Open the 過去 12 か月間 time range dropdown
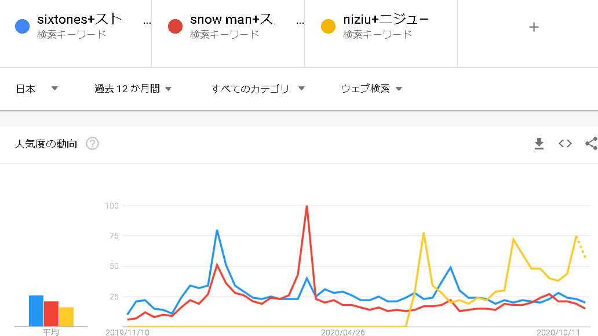Image resolution: width=598 pixels, height=336 pixels. point(133,89)
